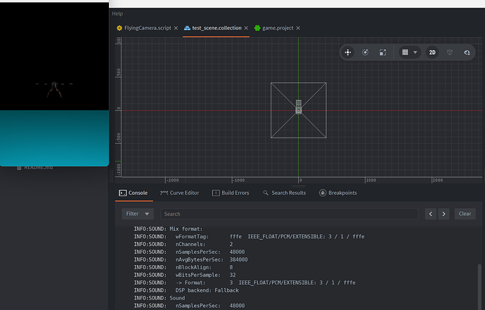
Task: Expand the console Filter dropdown
Action: pyautogui.click(x=137, y=214)
